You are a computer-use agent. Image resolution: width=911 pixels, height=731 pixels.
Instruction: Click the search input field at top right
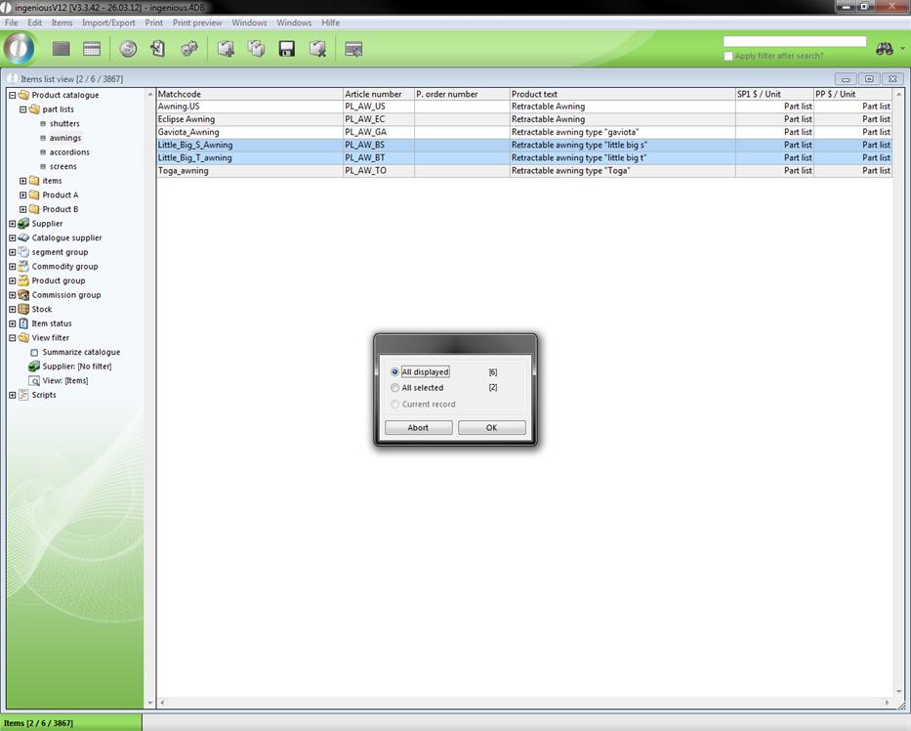click(x=794, y=42)
